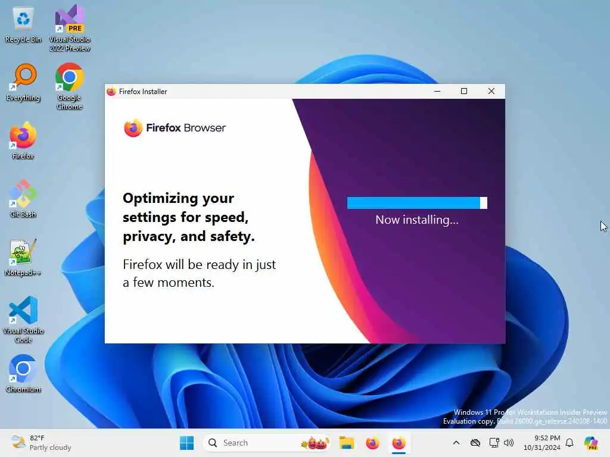Select the Visual Studio Code shortcut
The width and height of the screenshot is (610, 457).
[23, 320]
